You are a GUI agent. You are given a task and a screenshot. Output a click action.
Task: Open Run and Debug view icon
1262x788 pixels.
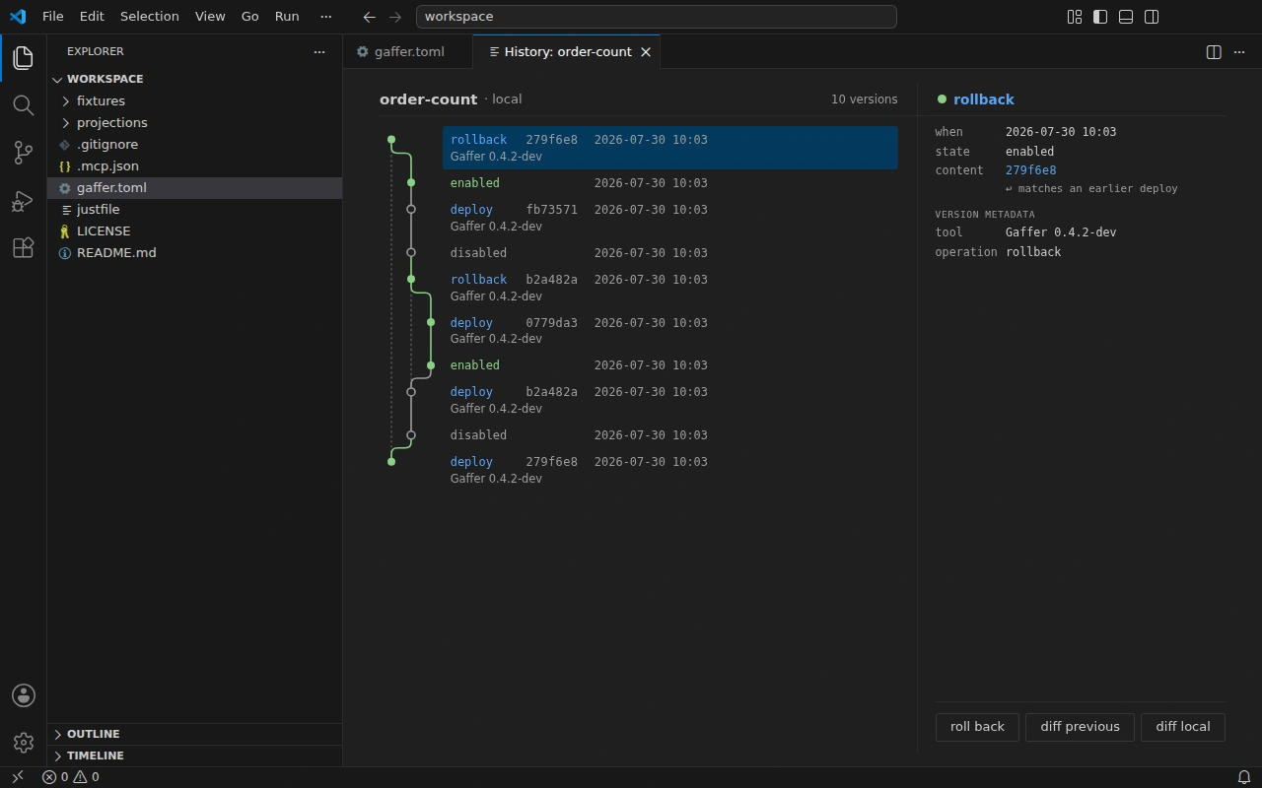coord(24,201)
